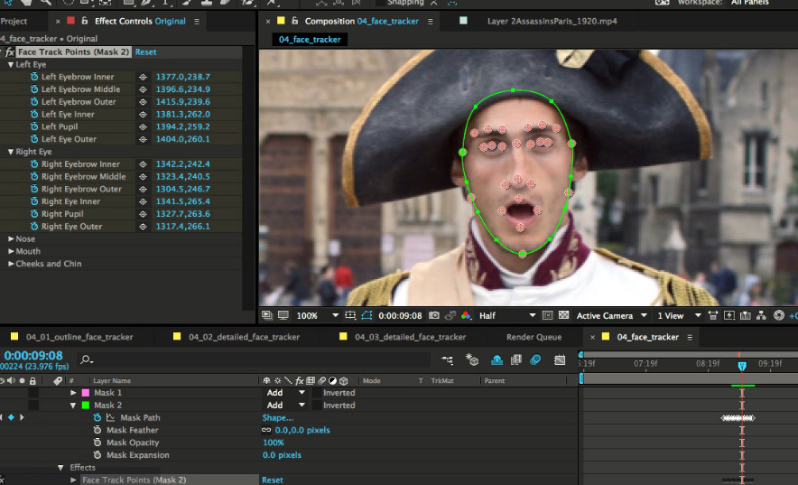This screenshot has width=798, height=485.
Task: Open grid and guide options icon
Action: (x=350, y=315)
